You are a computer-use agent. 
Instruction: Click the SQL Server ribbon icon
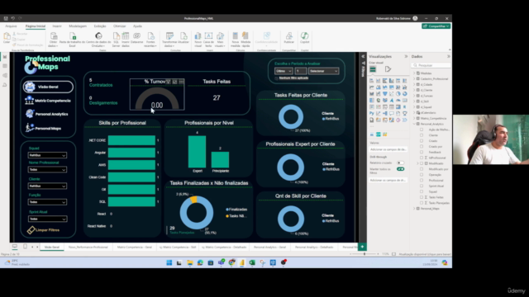(116, 40)
